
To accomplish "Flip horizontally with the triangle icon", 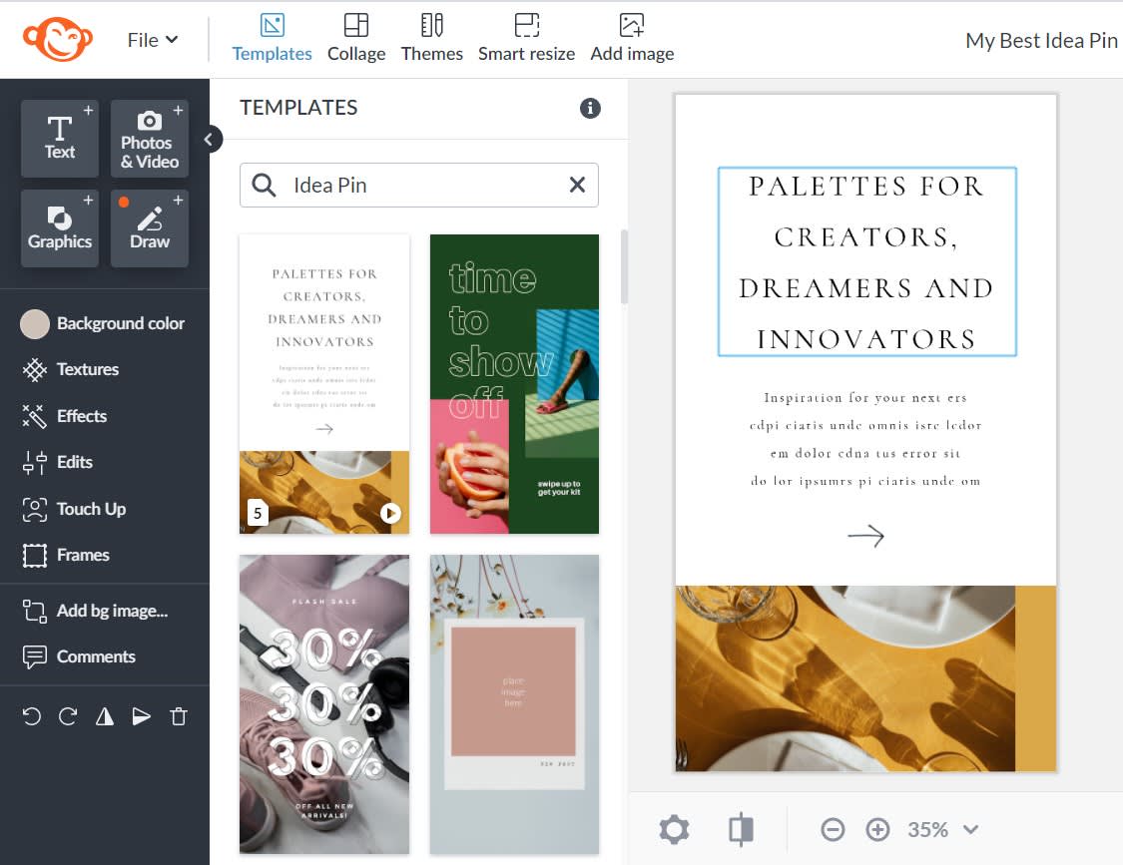I will coord(105,716).
